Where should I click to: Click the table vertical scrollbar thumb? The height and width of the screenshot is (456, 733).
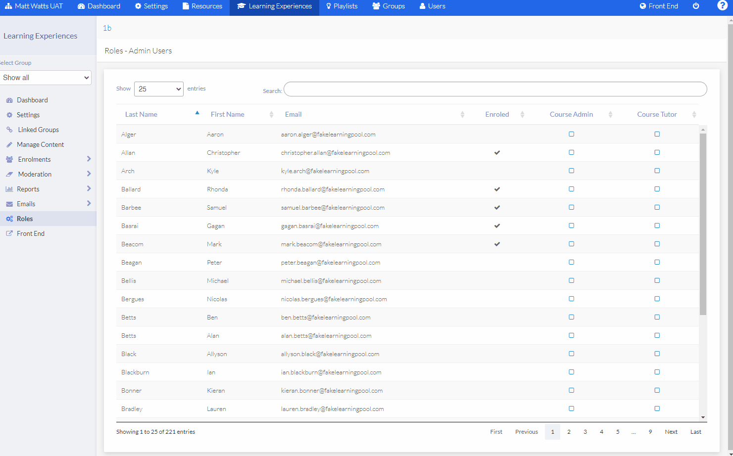[703, 223]
